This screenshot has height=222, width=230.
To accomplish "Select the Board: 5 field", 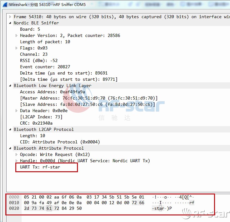I will tap(30, 29).
